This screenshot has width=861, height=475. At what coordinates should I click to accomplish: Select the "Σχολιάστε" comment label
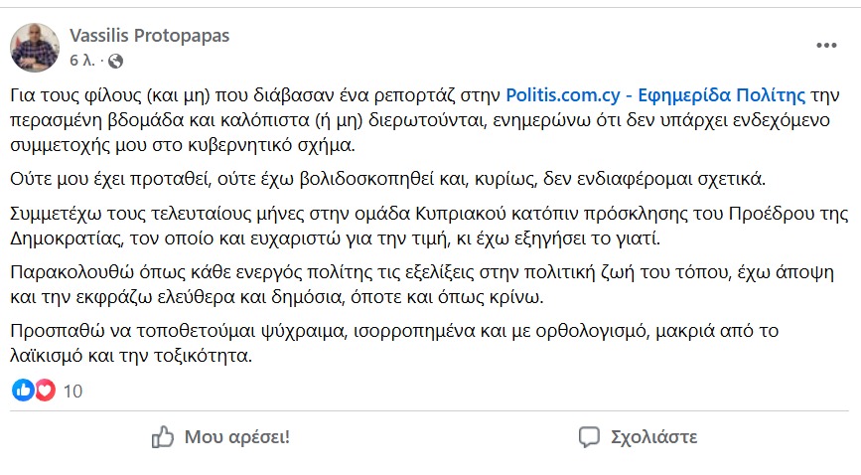pyautogui.click(x=654, y=437)
